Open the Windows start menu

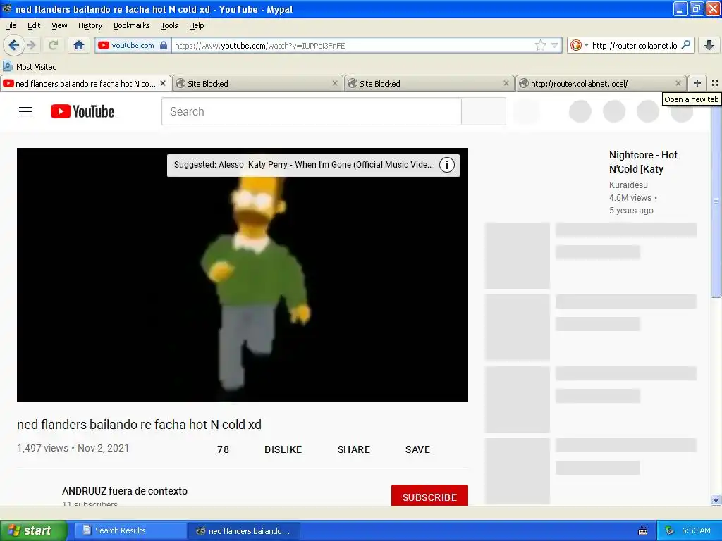point(34,530)
